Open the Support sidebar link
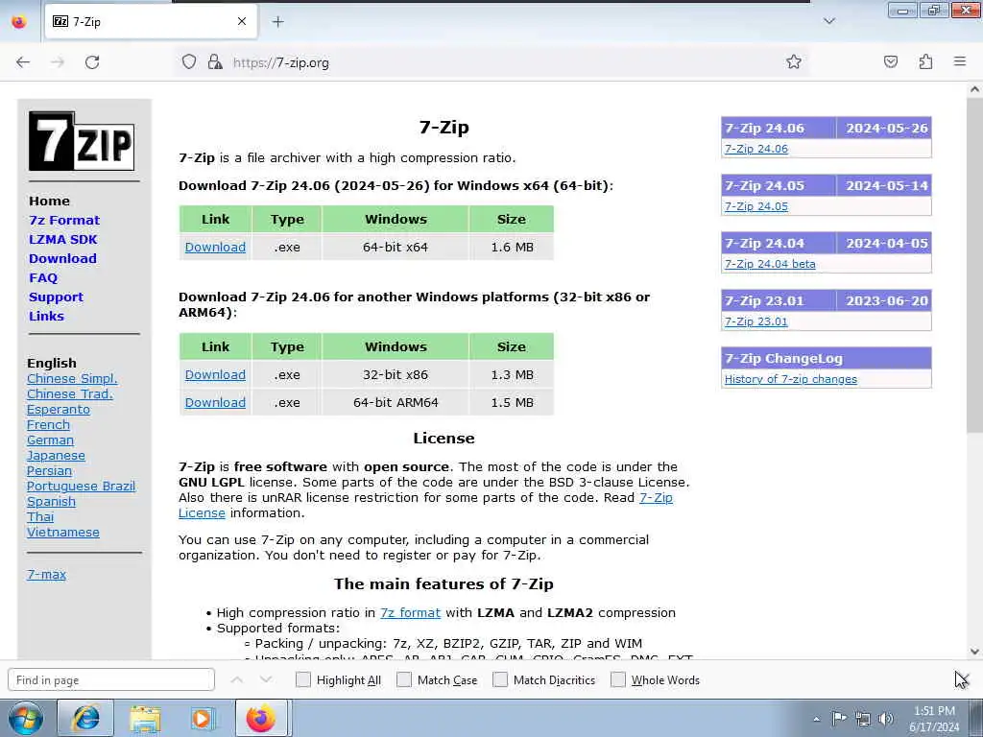Viewport: 983px width, 737px height. tap(56, 297)
